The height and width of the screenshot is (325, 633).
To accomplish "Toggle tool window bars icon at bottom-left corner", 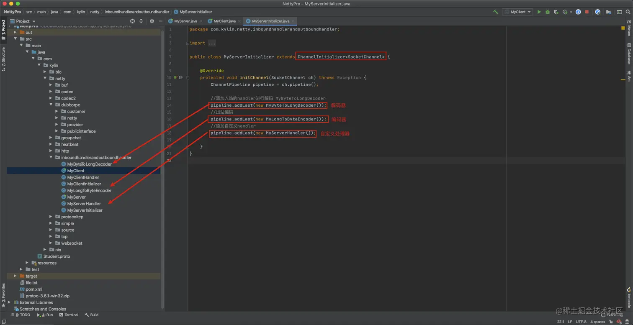I will click(4, 322).
